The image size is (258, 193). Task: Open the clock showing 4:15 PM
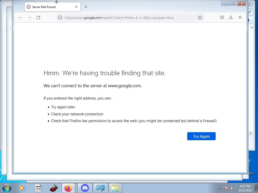tap(245, 188)
